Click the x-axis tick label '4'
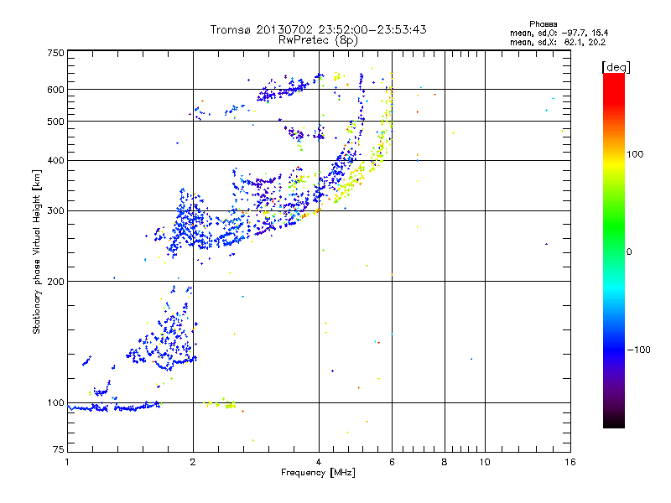This screenshot has height=503, width=671. pos(319,462)
